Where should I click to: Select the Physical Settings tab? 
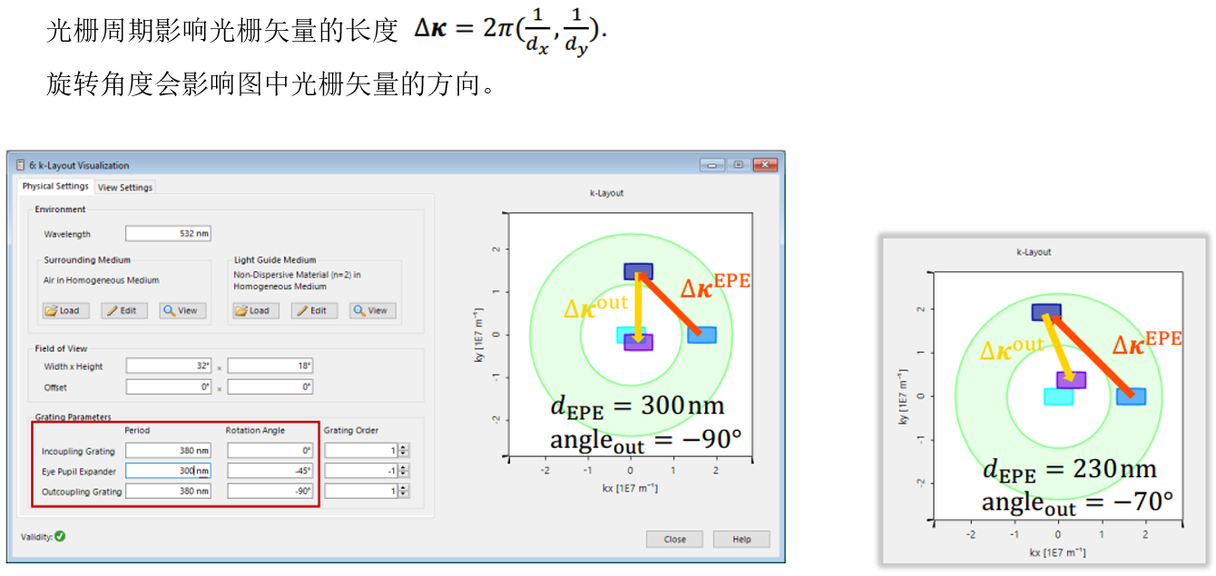pyautogui.click(x=55, y=186)
